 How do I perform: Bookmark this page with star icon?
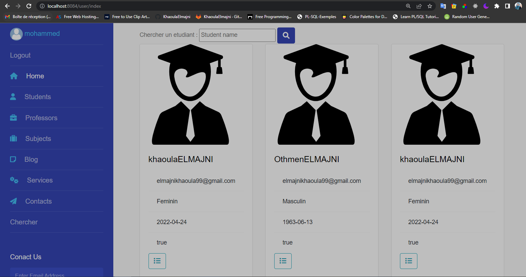pyautogui.click(x=430, y=6)
